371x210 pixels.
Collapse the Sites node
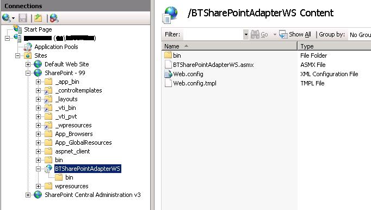point(17,55)
